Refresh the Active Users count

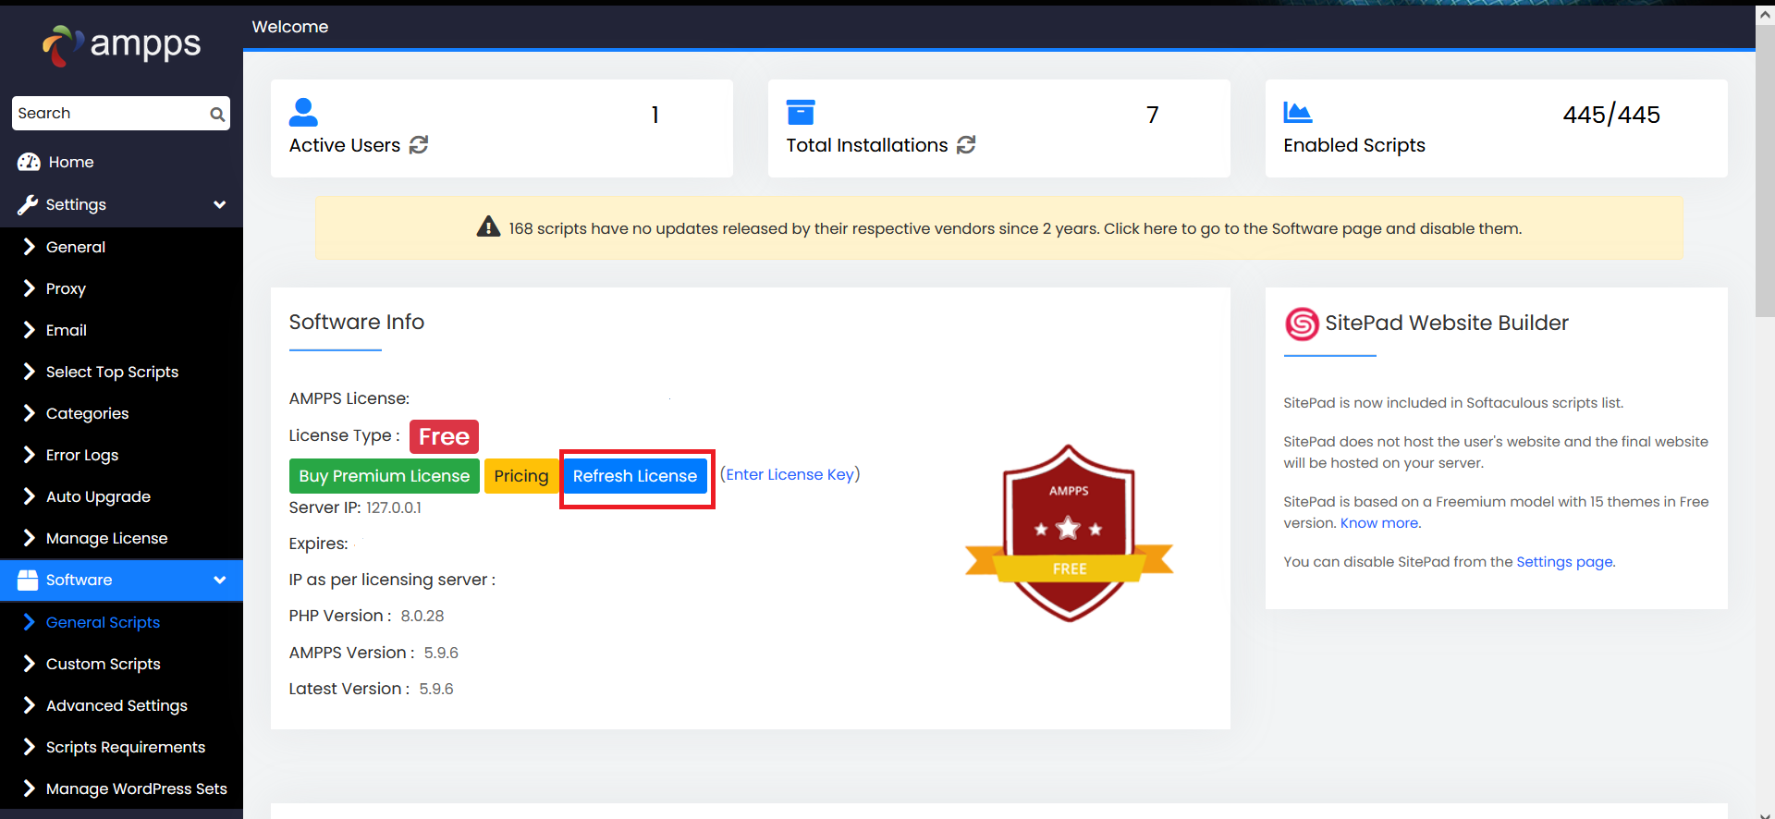(419, 145)
